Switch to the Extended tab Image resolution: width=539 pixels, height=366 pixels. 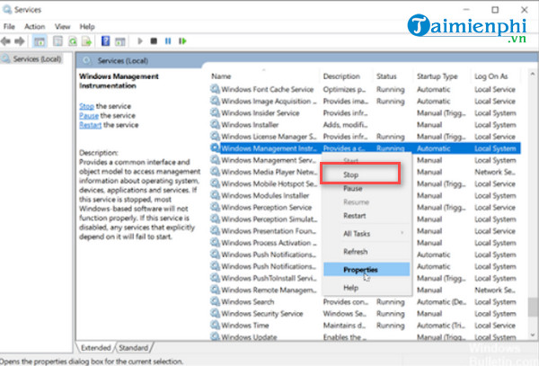95,348
